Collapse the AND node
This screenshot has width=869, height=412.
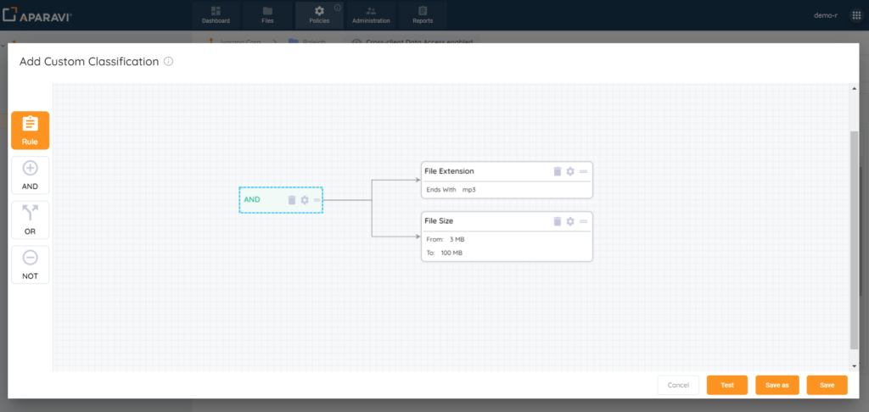pyautogui.click(x=317, y=200)
